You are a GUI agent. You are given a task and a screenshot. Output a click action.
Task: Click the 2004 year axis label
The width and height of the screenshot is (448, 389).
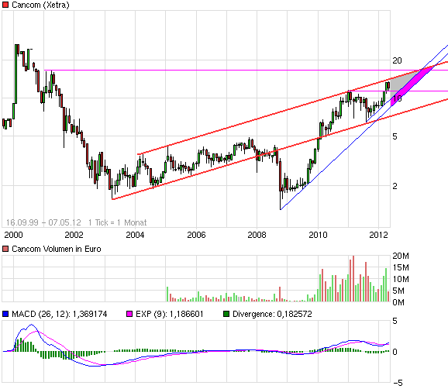(135, 235)
